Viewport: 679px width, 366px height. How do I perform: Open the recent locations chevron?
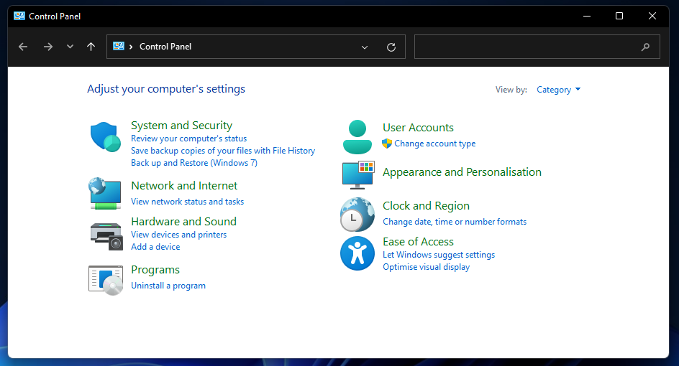coord(70,47)
